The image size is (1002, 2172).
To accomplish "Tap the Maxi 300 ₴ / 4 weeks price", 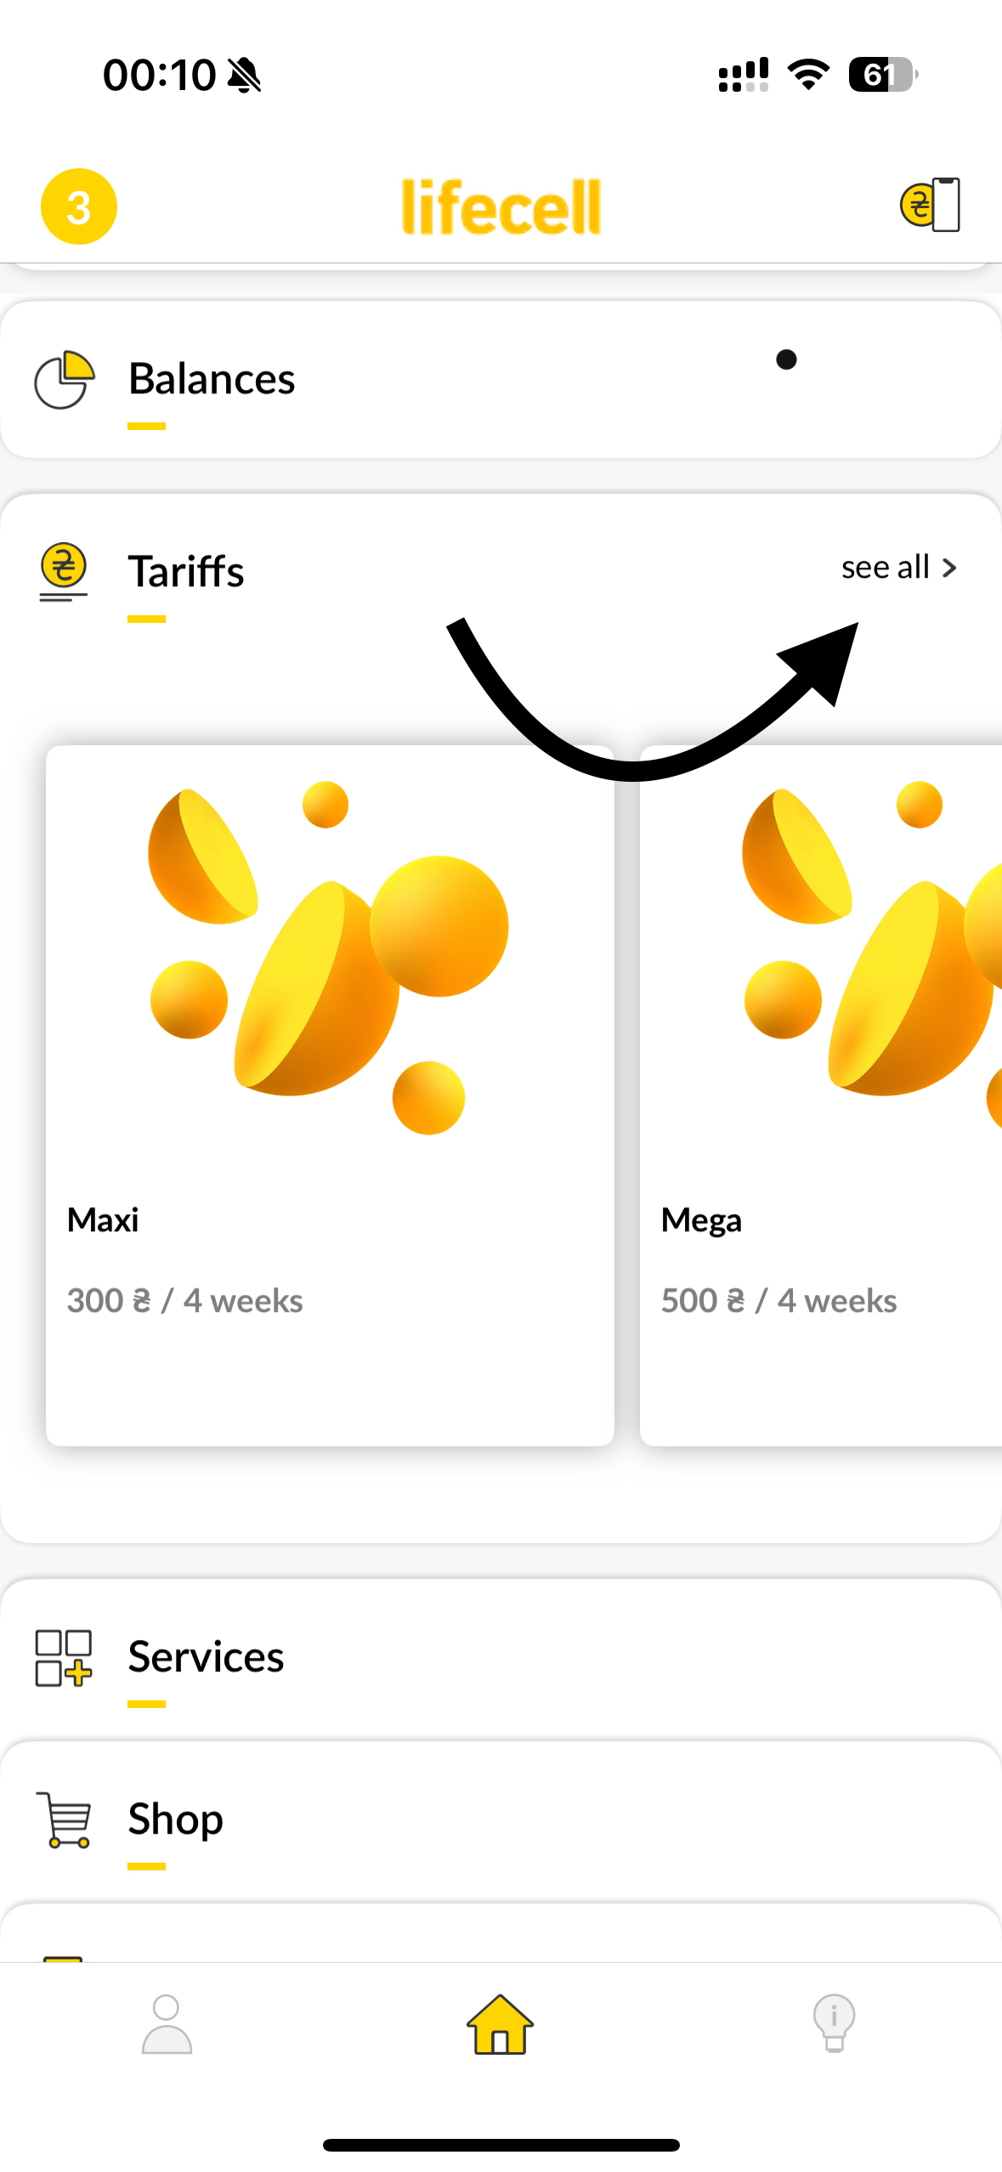I will coord(184,1301).
